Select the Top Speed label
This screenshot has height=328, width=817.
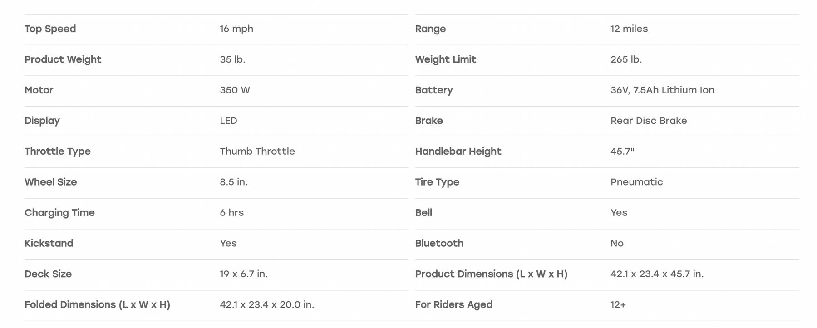50,29
